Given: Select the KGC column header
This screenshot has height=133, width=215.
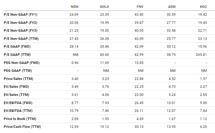Looking at the screenshot, I should pyautogui.click(x=204, y=7).
